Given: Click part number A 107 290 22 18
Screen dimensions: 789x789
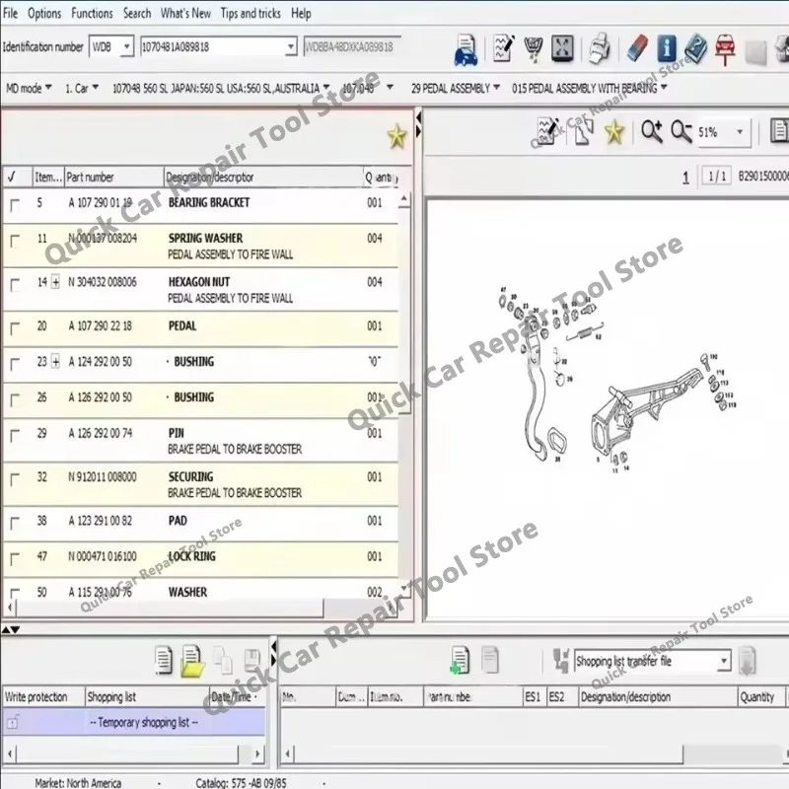Looking at the screenshot, I should pos(101,326).
